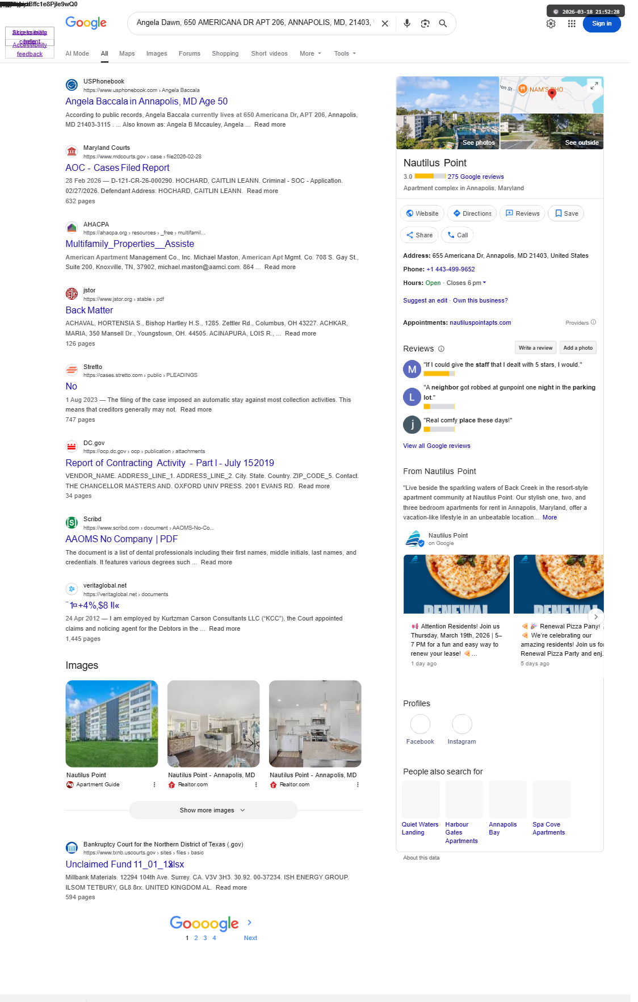The width and height of the screenshot is (638, 1002).
Task: Expand the description with the More link
Action: coord(549,518)
